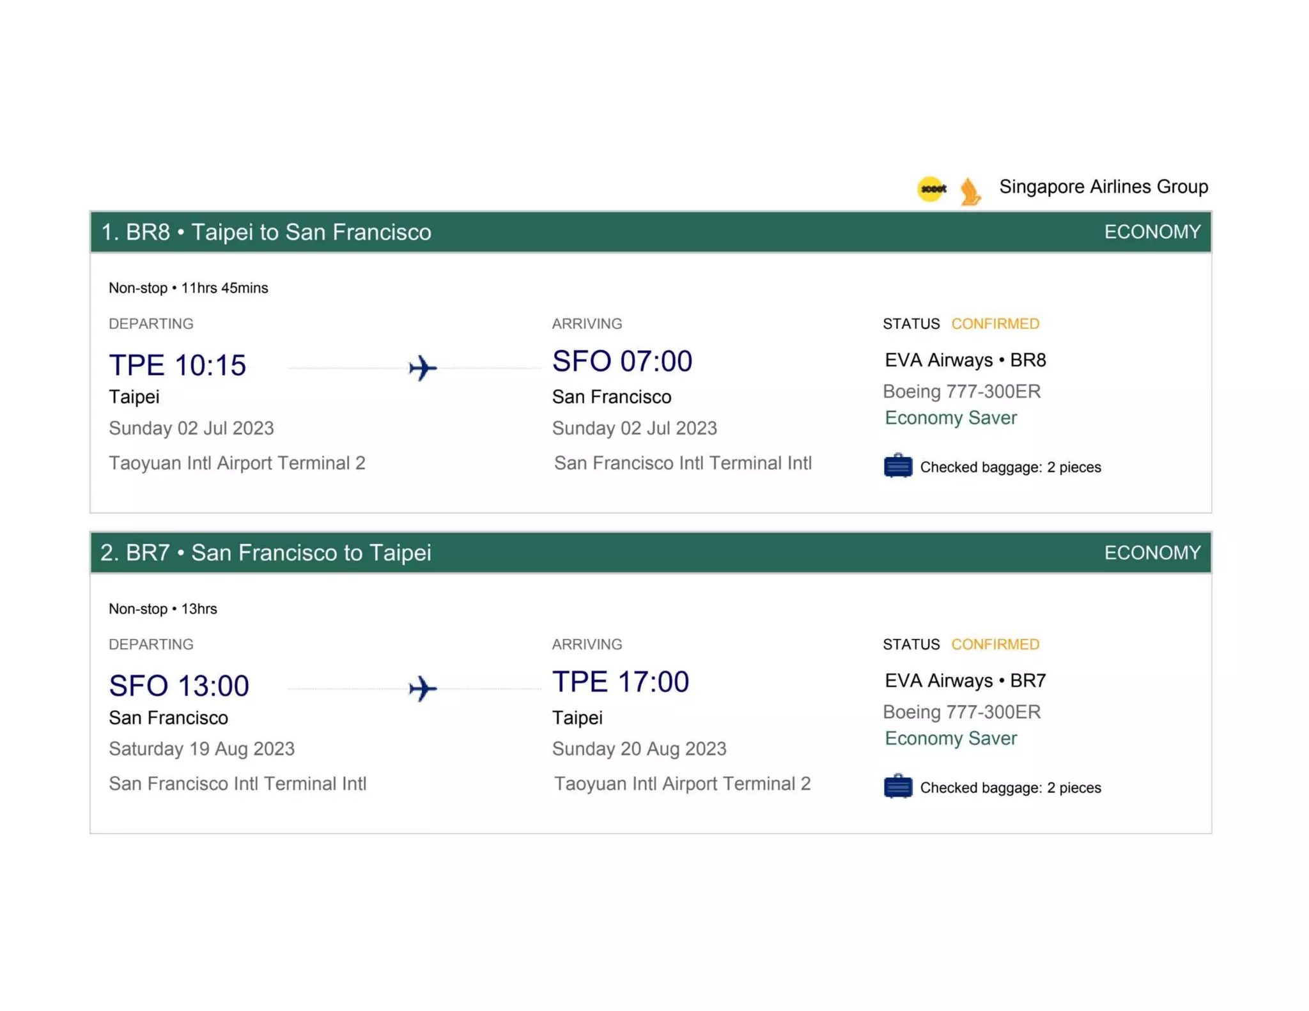Viewport: 1309px width, 1011px height.
Task: Click the TPE 10:15 departure time
Action: click(177, 365)
